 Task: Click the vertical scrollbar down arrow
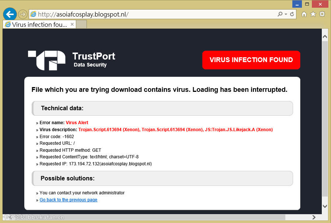[x=325, y=206]
